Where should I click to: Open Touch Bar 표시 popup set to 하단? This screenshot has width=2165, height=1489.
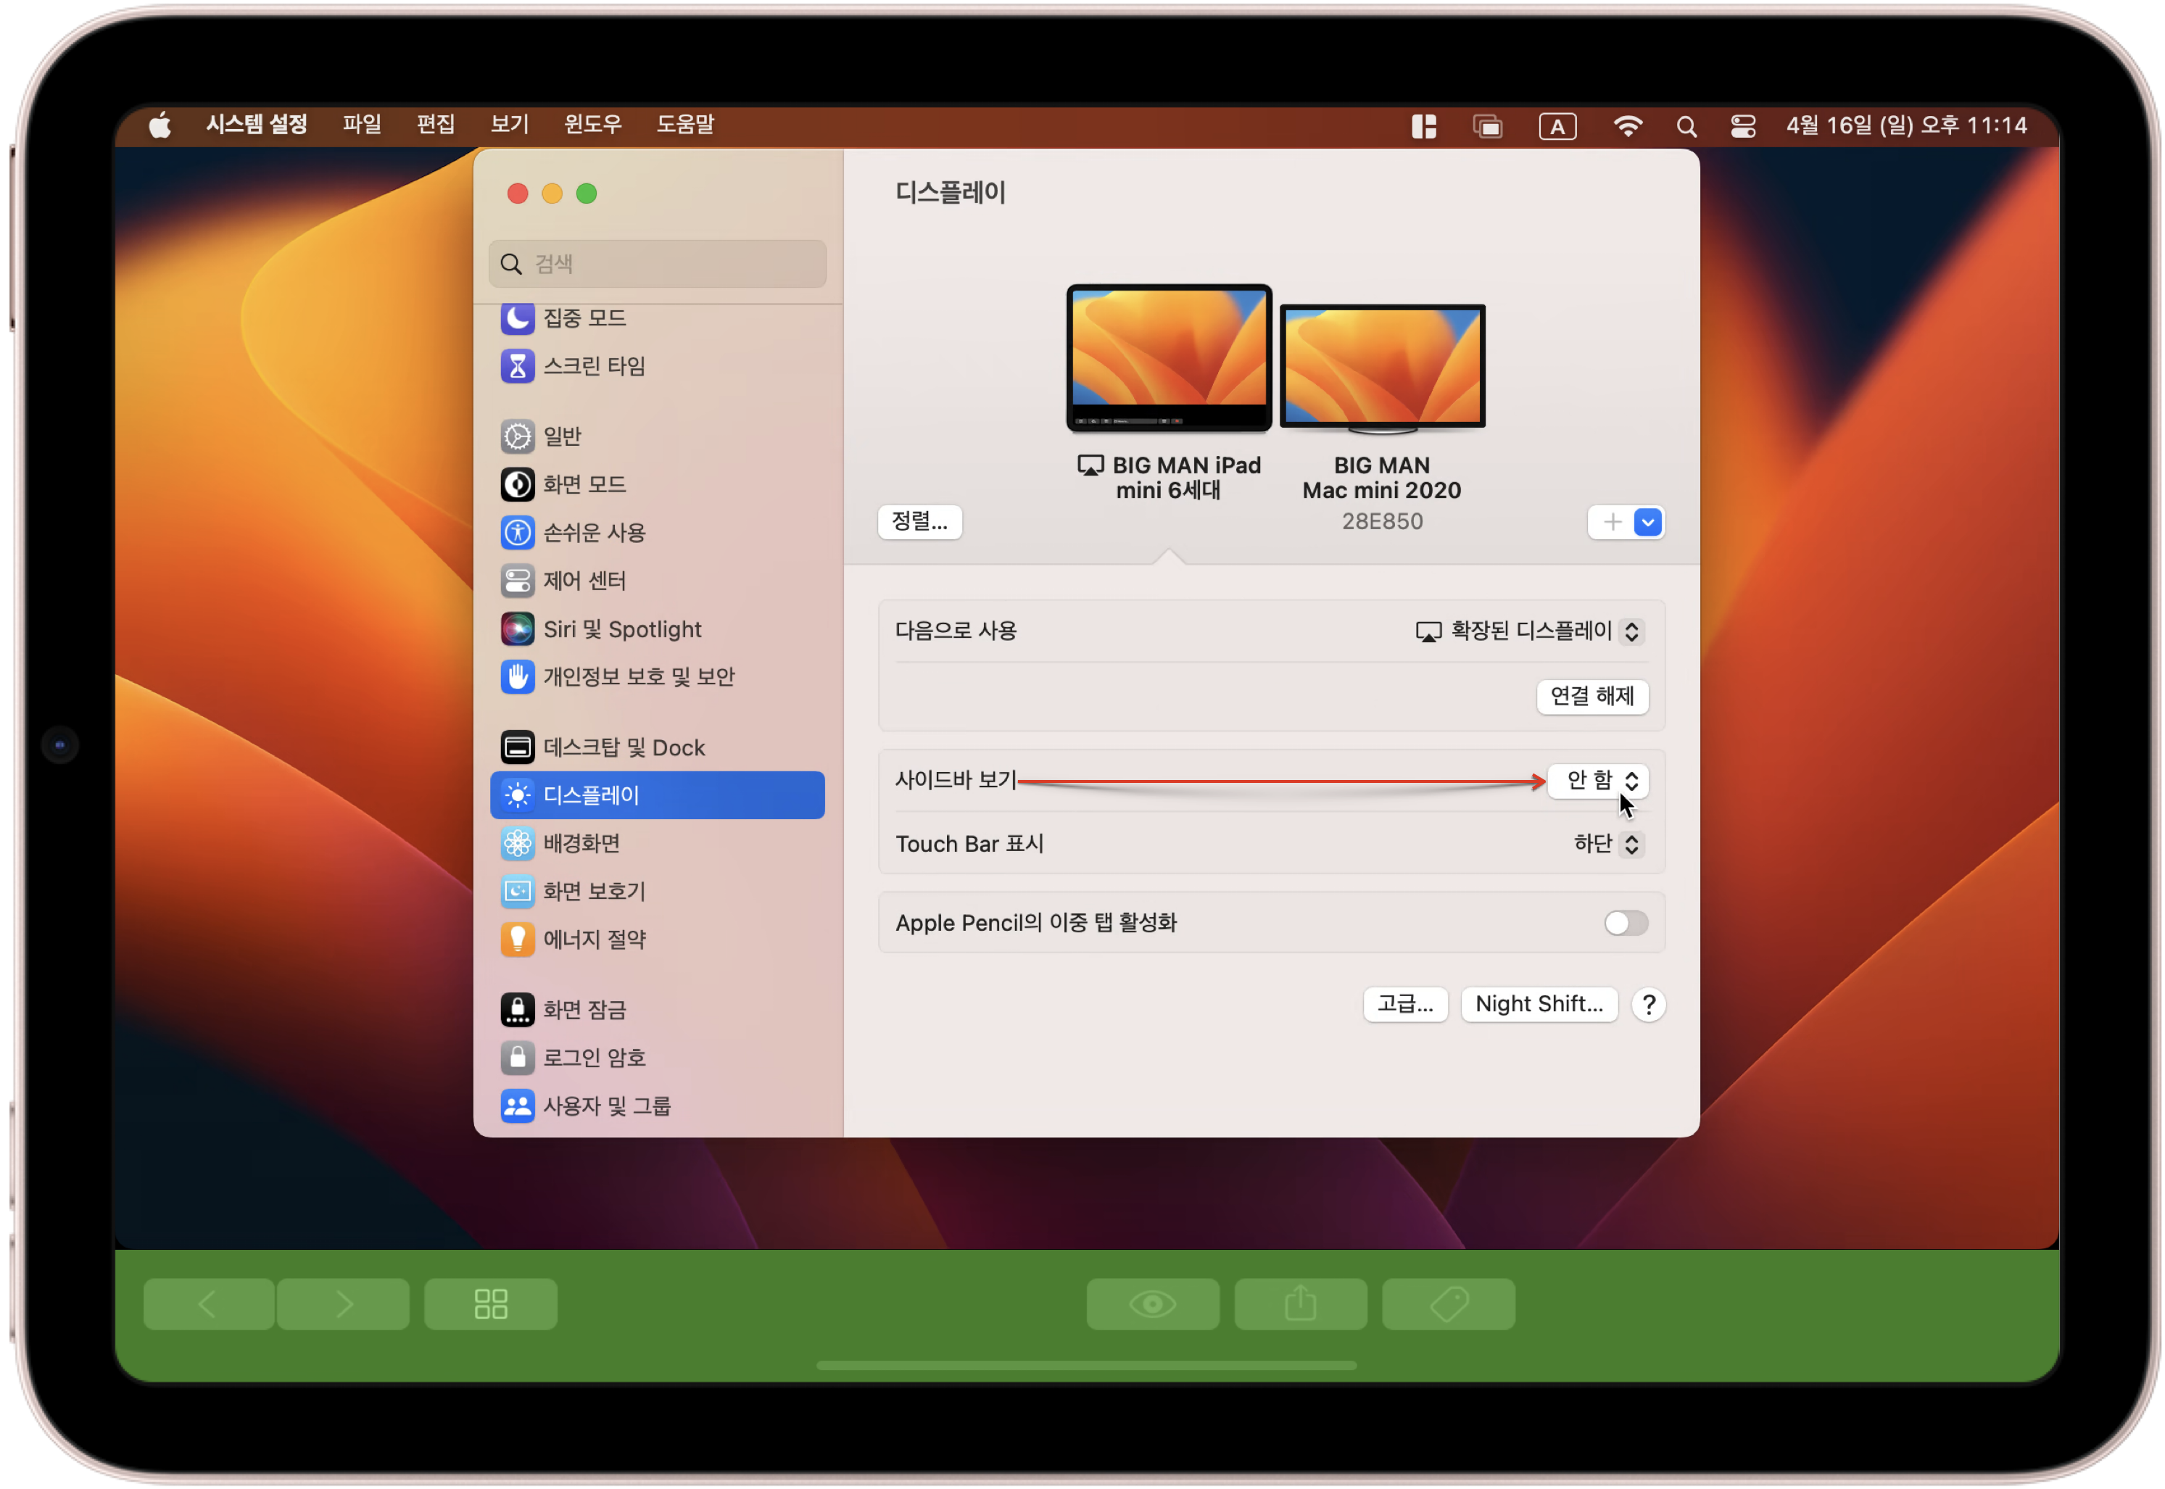pyautogui.click(x=1608, y=843)
